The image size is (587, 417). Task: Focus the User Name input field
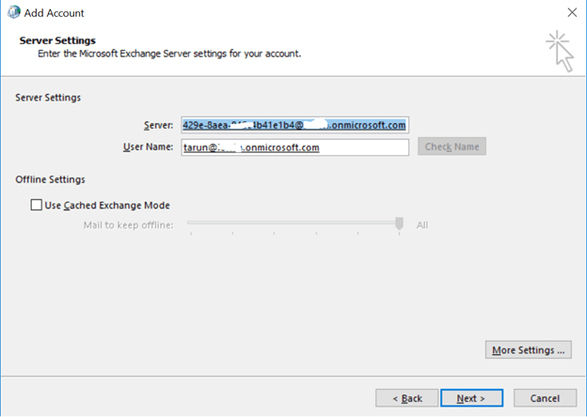point(295,147)
